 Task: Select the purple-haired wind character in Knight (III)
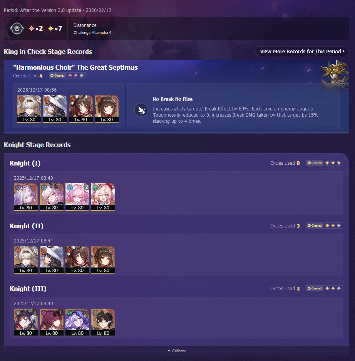coord(77,323)
